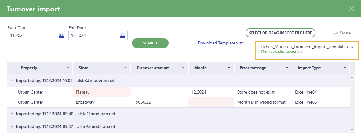This screenshot has height=138, width=361.
Task: Click Urban Center in the Plateau row
Action: tap(31, 92)
